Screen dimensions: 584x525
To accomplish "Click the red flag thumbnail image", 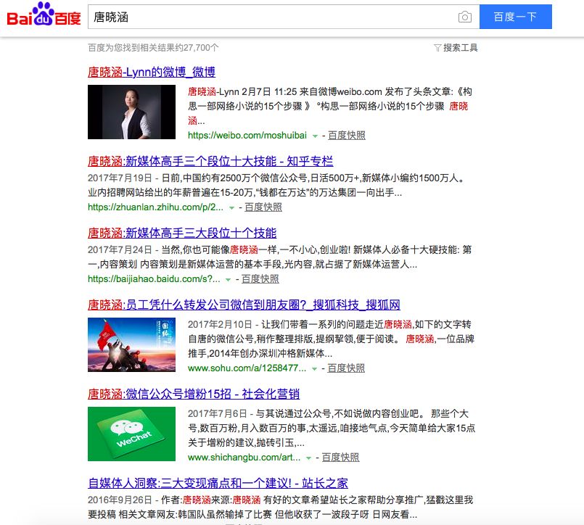I will tap(131, 344).
